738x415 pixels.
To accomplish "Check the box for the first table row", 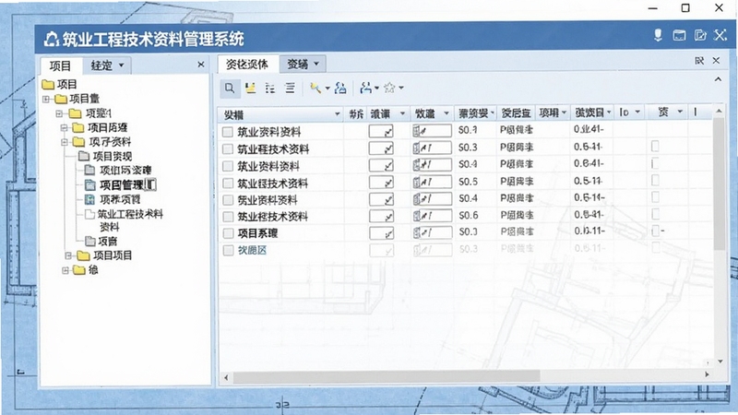I will coord(228,132).
